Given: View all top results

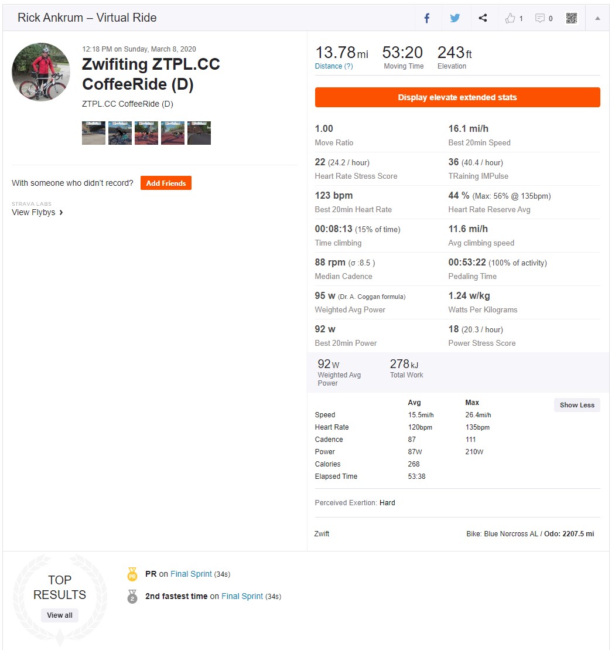Looking at the screenshot, I should tap(60, 615).
